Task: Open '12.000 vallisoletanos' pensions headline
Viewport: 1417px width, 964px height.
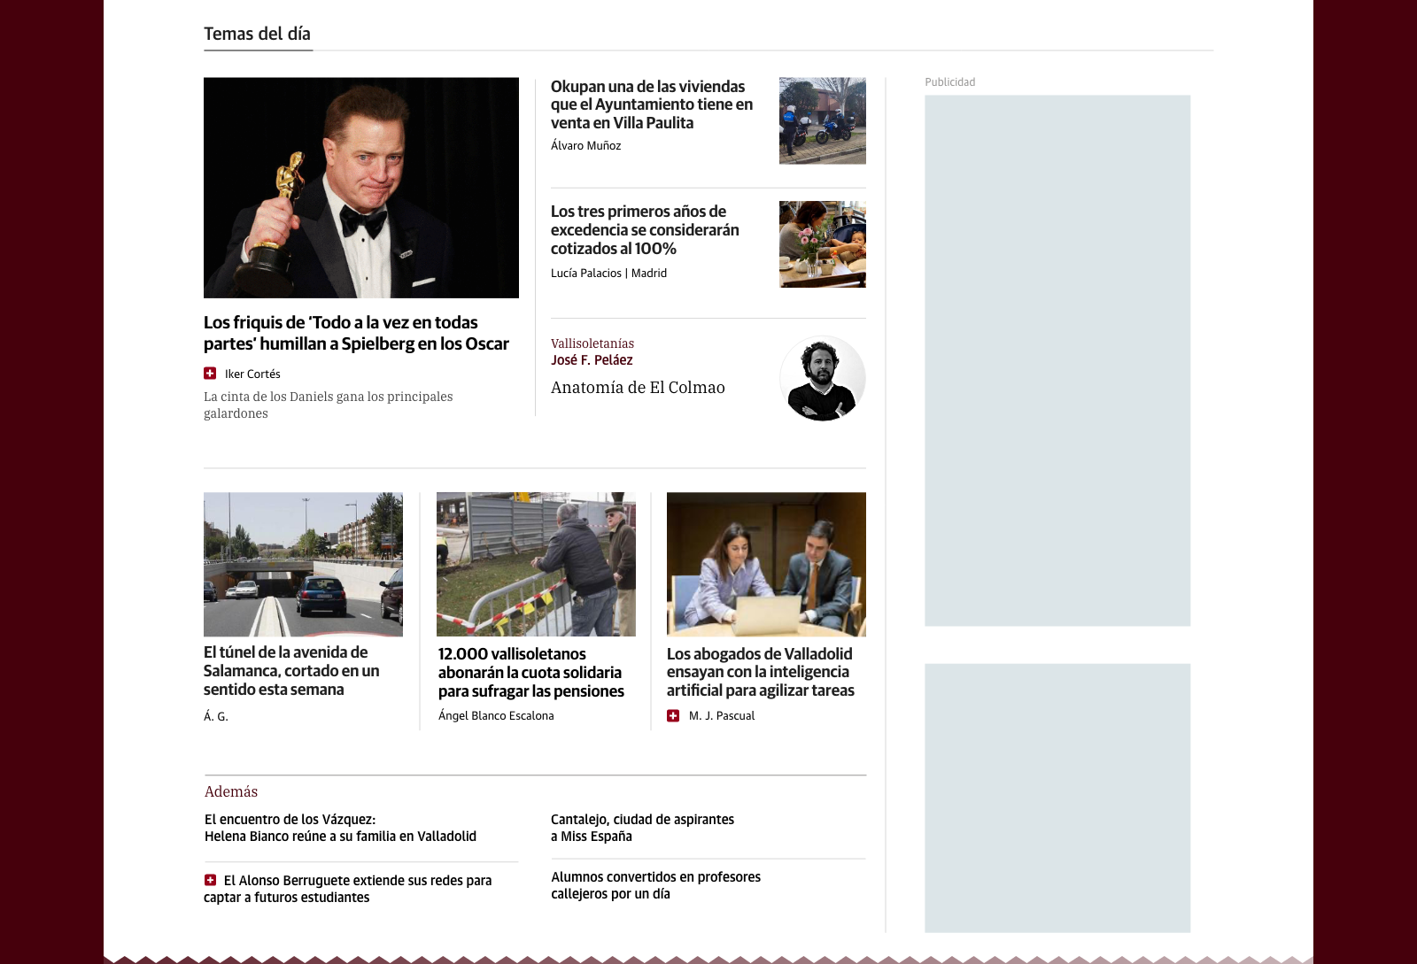Action: (530, 673)
